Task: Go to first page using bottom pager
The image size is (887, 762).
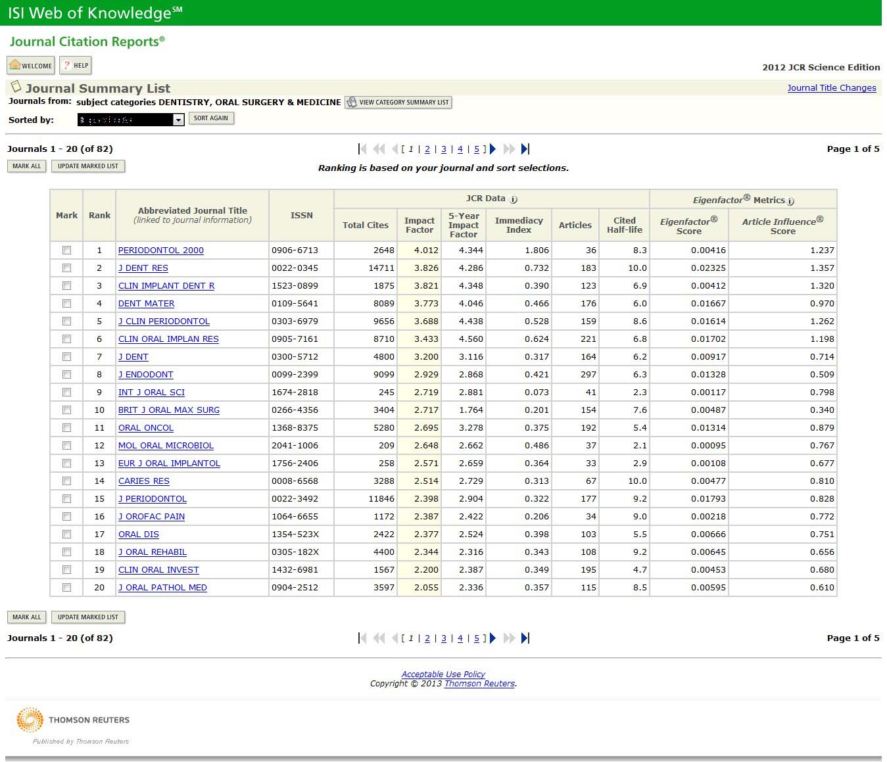Action: click(362, 638)
